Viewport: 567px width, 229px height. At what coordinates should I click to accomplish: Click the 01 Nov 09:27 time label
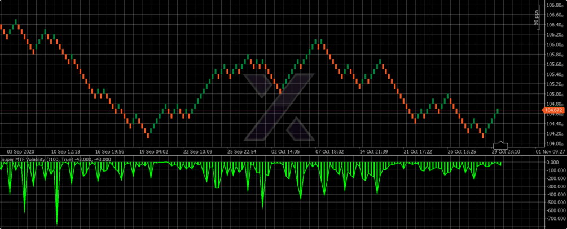pos(550,152)
